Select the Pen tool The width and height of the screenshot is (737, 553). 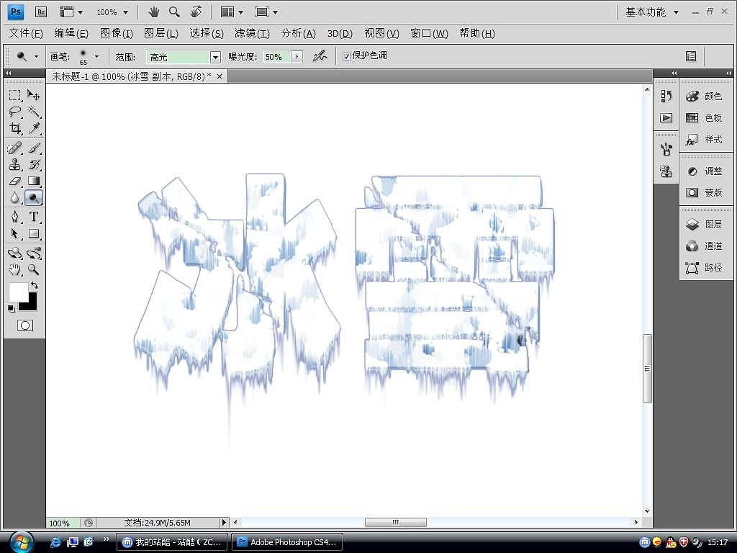pyautogui.click(x=15, y=217)
